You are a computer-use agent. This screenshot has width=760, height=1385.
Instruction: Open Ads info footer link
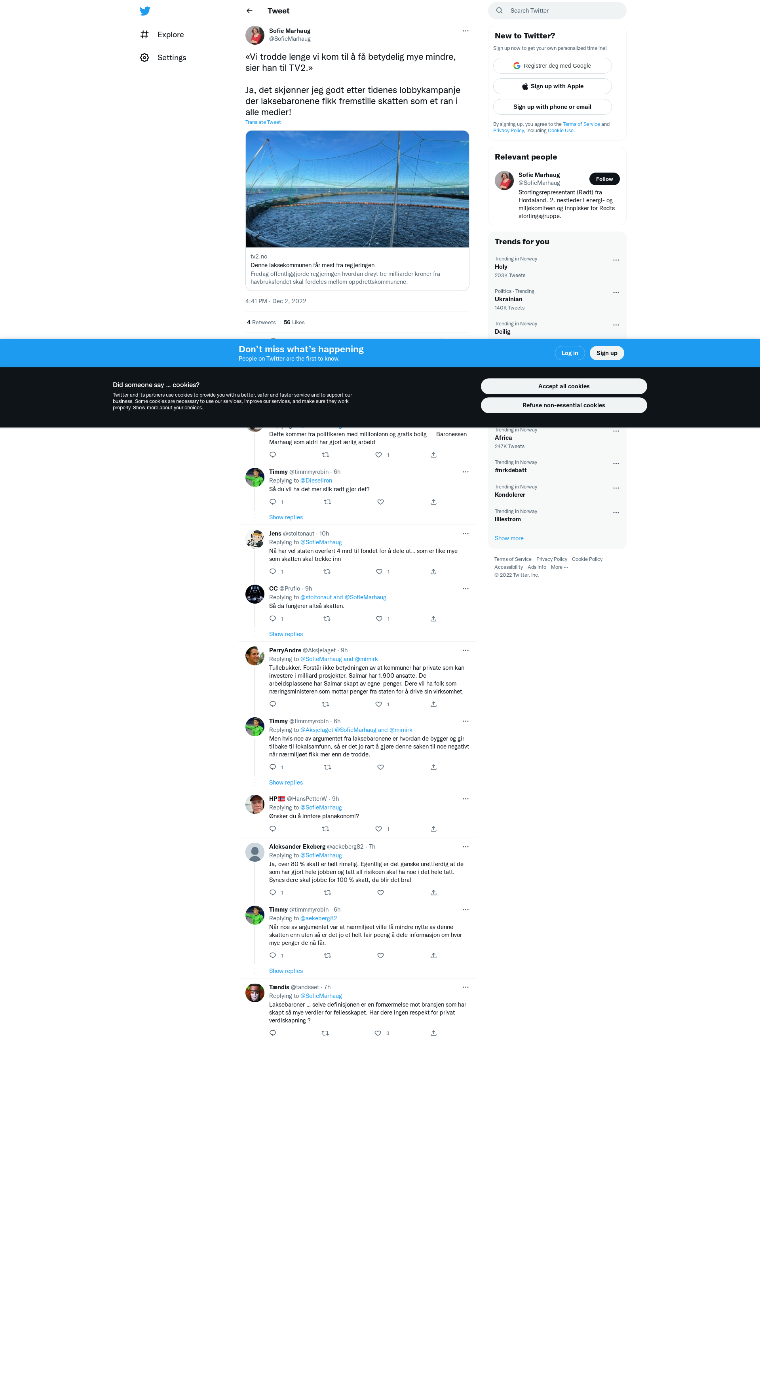(x=536, y=567)
